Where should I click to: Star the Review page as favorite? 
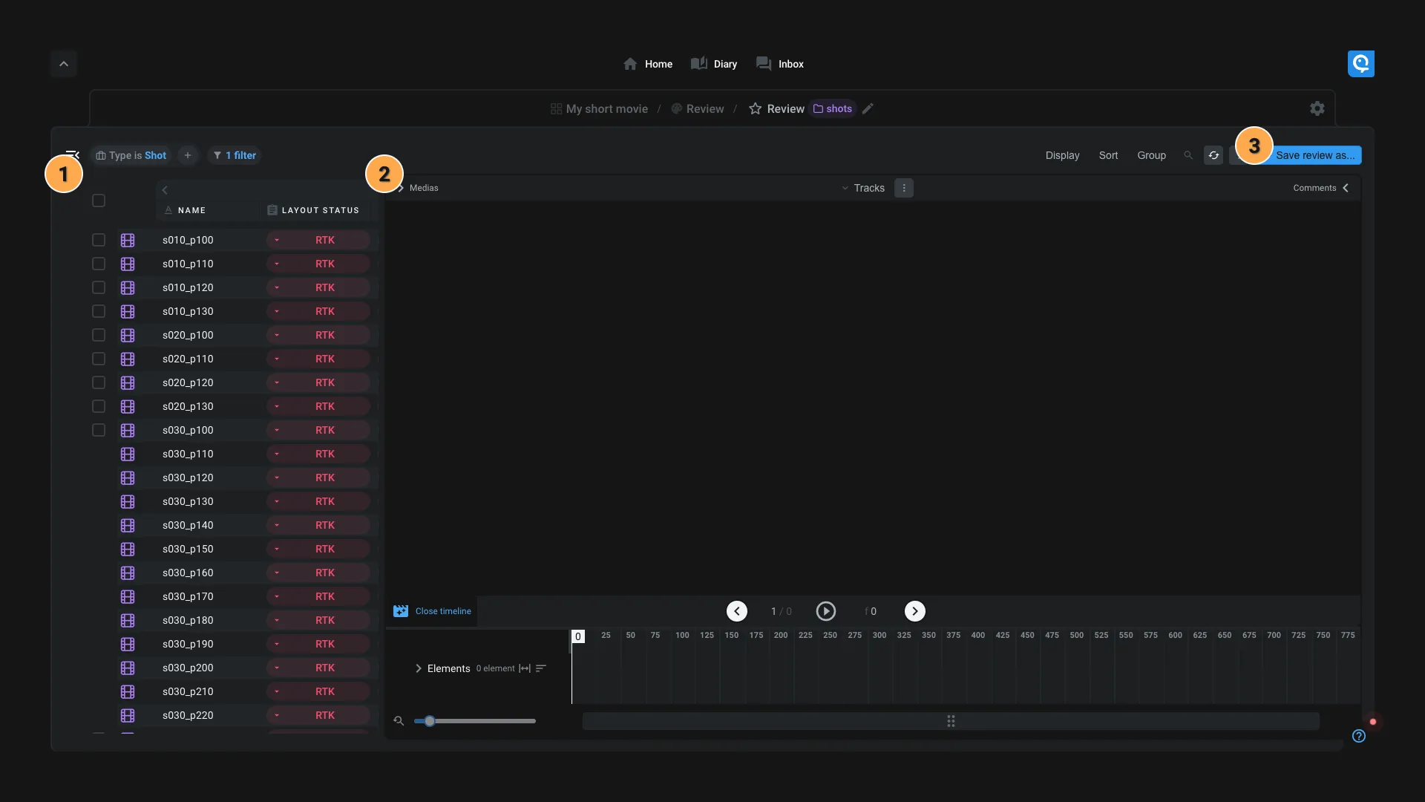click(755, 108)
